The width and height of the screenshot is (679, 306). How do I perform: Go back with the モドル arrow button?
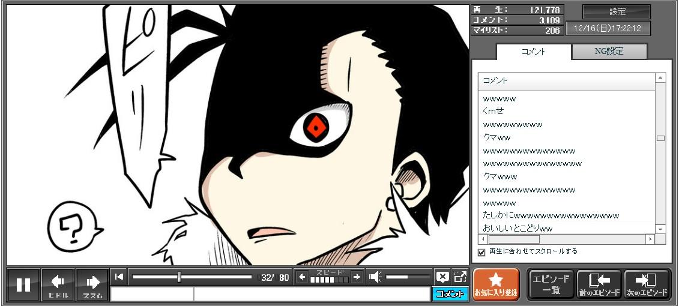[58, 284]
